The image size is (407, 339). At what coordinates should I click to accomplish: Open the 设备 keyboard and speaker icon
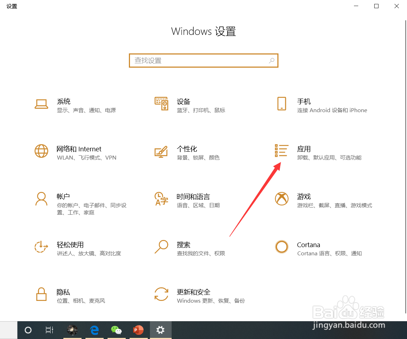(161, 104)
